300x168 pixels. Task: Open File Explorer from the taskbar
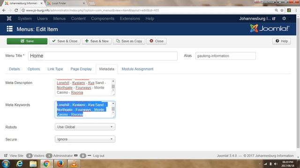point(33,164)
